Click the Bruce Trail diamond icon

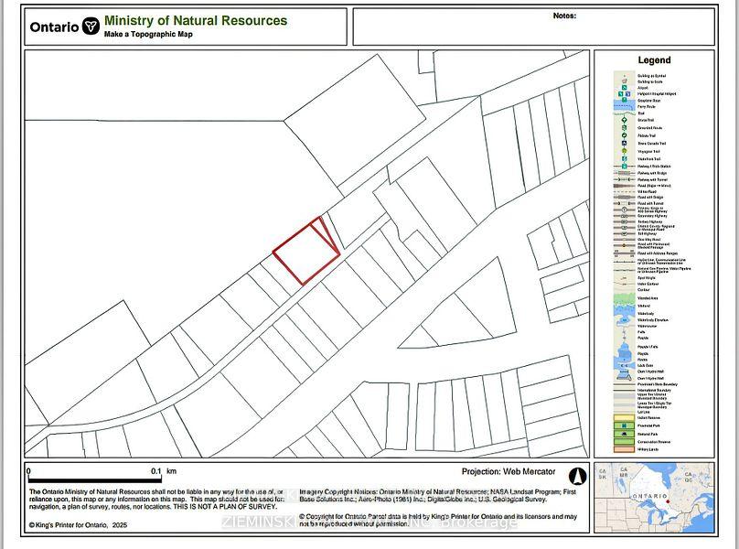click(624, 120)
